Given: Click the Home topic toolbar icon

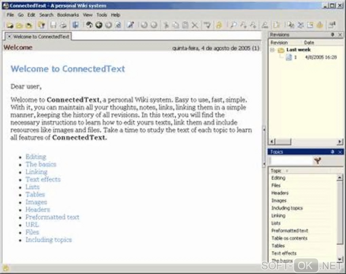Looking at the screenshot, I should pyautogui.click(x=89, y=25).
